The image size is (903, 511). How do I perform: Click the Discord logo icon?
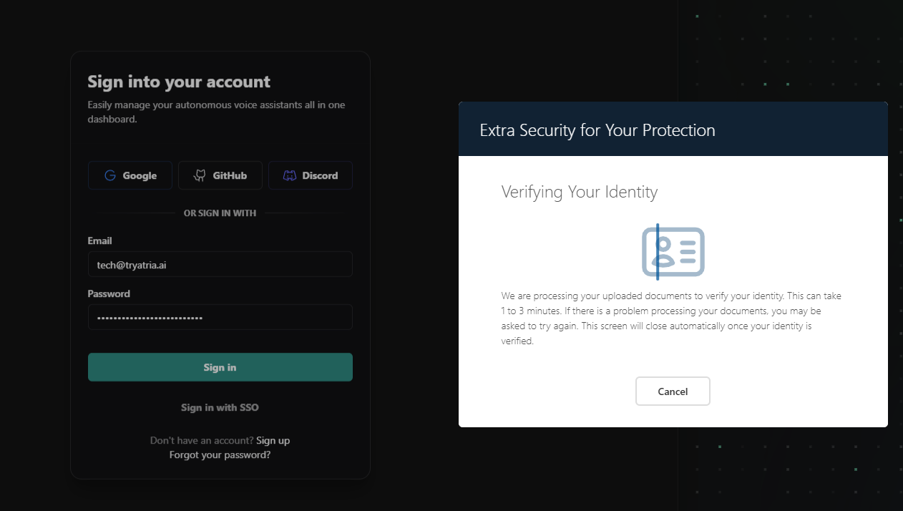tap(290, 175)
